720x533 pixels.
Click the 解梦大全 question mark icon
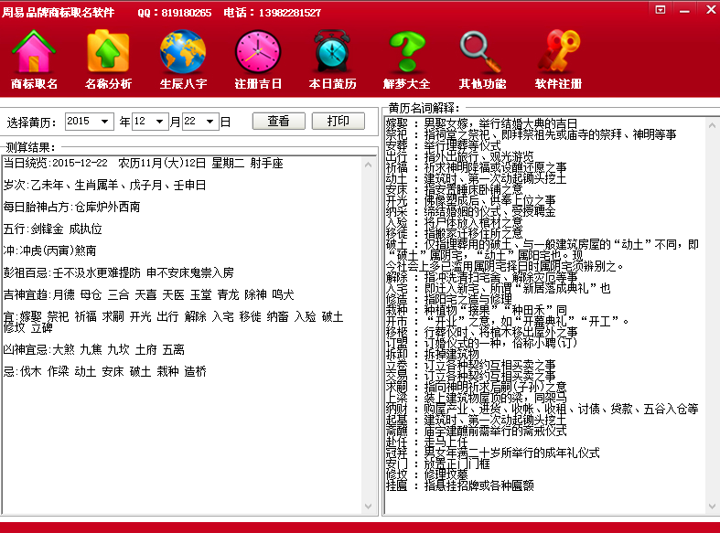pyautogui.click(x=406, y=51)
